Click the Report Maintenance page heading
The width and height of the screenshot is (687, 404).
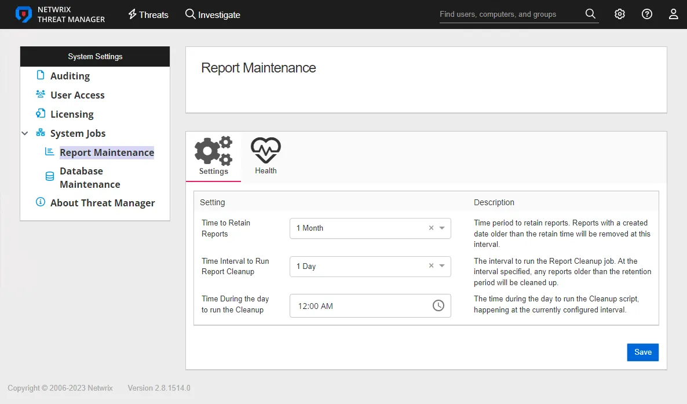click(x=258, y=68)
